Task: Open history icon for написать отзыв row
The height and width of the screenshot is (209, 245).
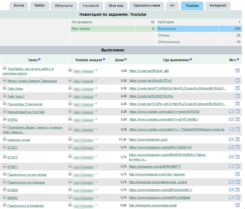Action: (237, 139)
